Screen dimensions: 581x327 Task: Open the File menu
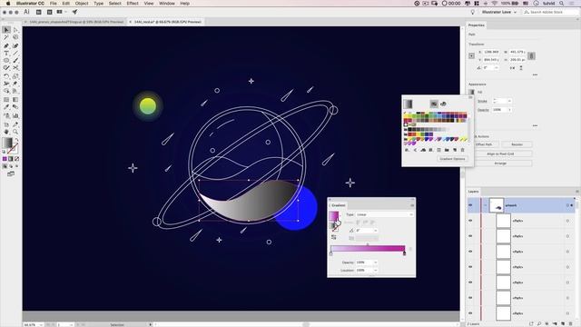point(54,4)
